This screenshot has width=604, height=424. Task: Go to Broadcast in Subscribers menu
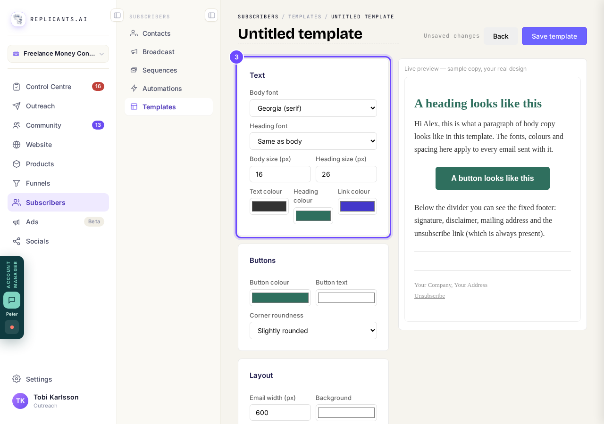168,51
